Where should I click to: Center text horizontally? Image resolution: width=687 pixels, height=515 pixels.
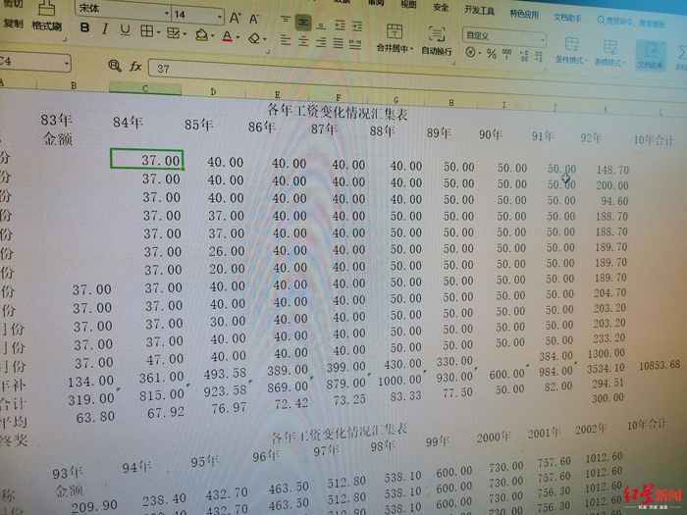click(x=303, y=41)
